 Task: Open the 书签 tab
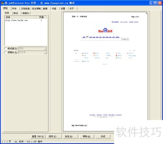(54, 8)
